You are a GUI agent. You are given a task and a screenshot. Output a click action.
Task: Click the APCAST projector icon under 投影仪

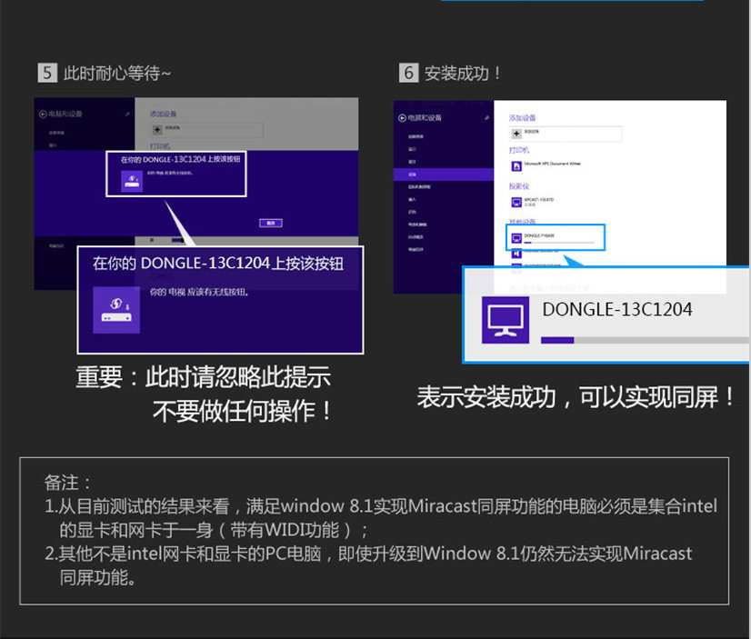point(515,201)
